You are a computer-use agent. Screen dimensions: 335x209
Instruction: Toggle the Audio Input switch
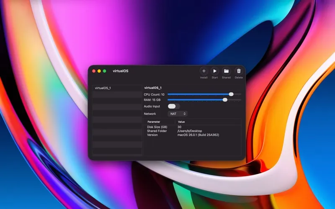174,106
